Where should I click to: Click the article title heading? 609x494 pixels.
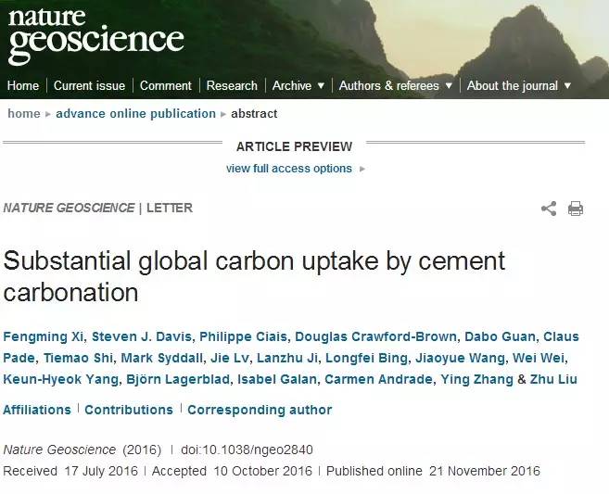coord(254,275)
